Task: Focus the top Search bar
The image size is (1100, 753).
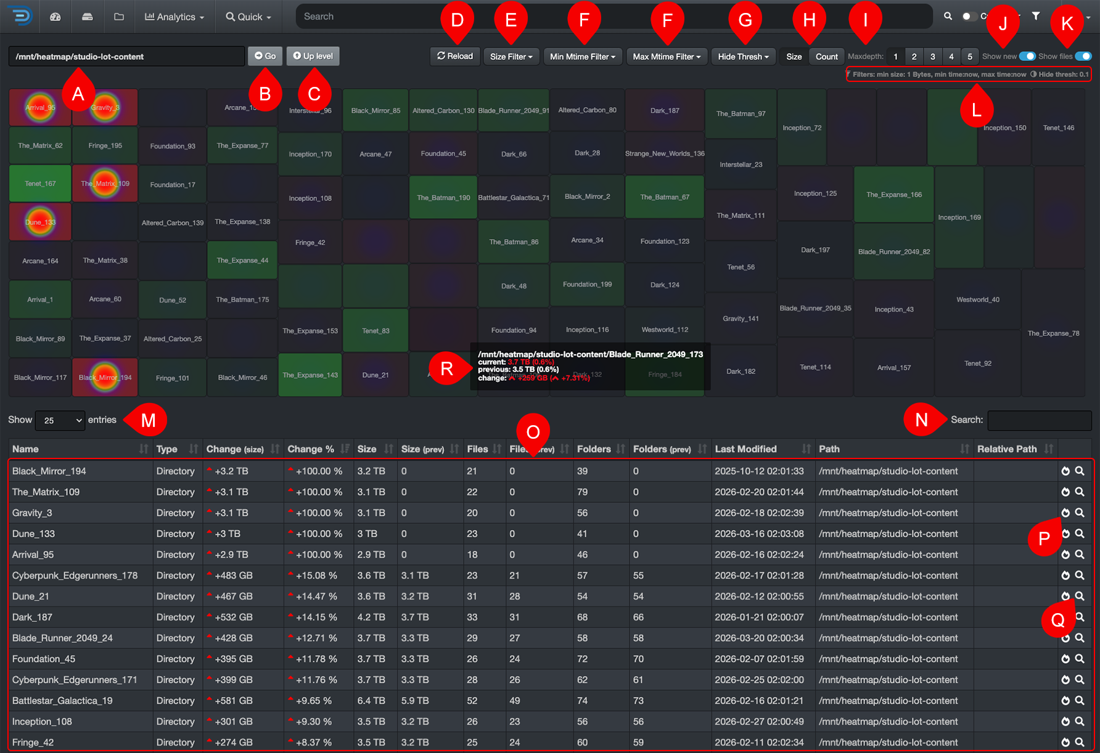Action: pyautogui.click(x=614, y=17)
